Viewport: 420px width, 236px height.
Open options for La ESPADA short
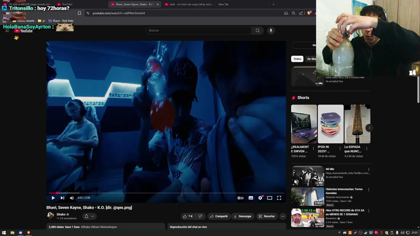coord(367,149)
